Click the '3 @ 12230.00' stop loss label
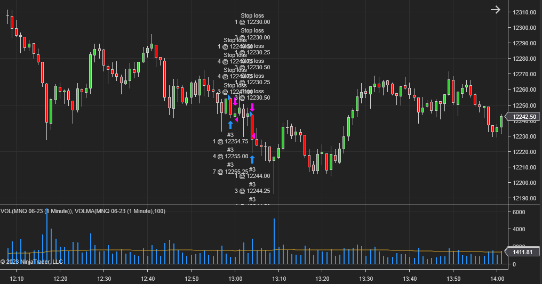Screen dimensions: 542x284 pos(252,38)
